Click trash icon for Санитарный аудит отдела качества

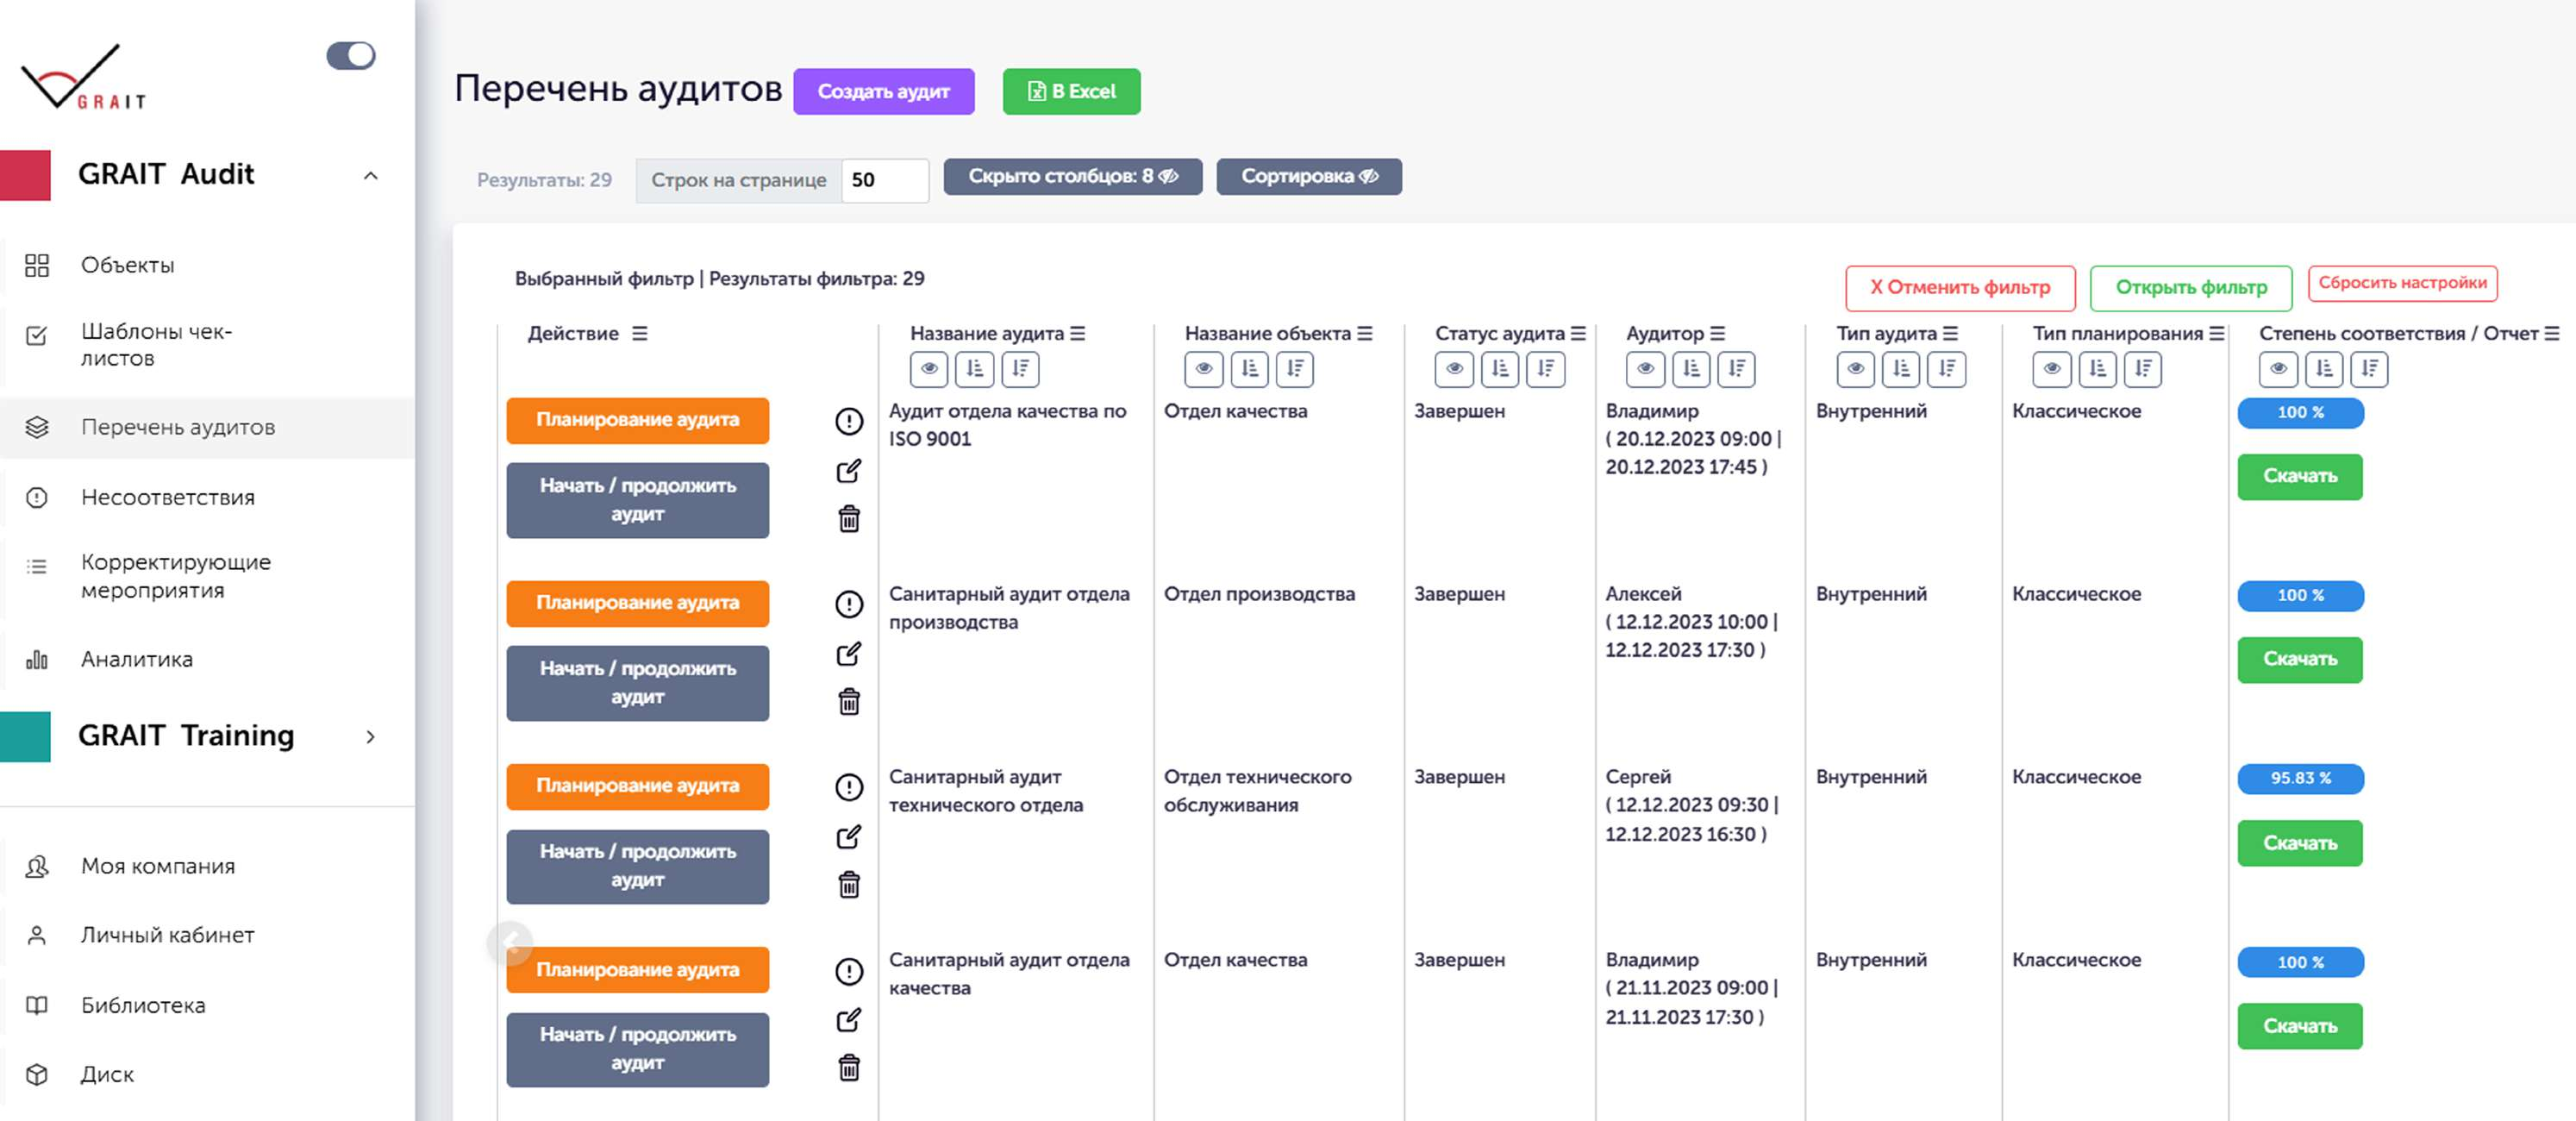(848, 1068)
